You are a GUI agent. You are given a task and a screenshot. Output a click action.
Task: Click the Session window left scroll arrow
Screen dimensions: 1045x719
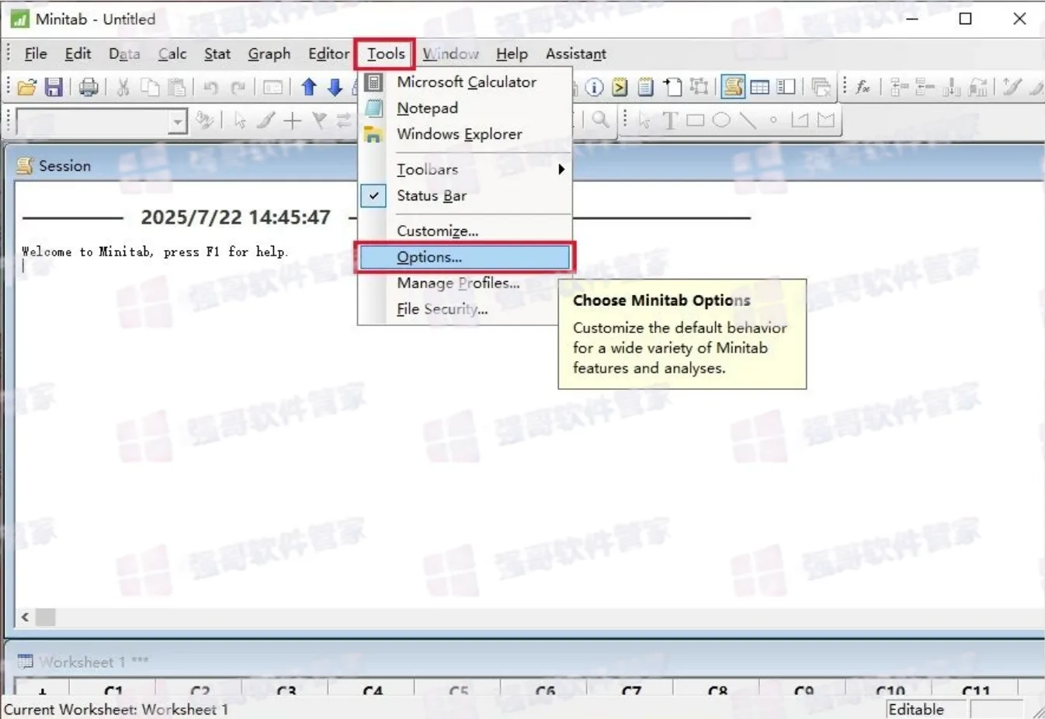click(x=25, y=617)
